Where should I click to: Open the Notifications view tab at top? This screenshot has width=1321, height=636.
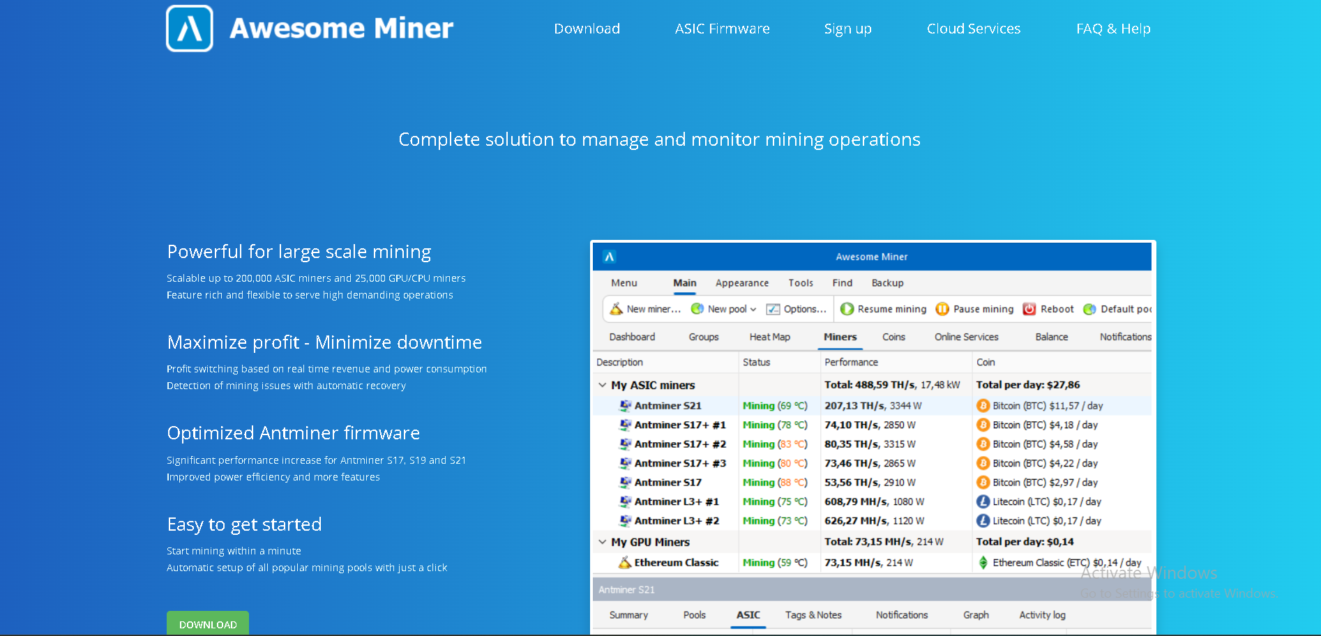(x=1125, y=337)
